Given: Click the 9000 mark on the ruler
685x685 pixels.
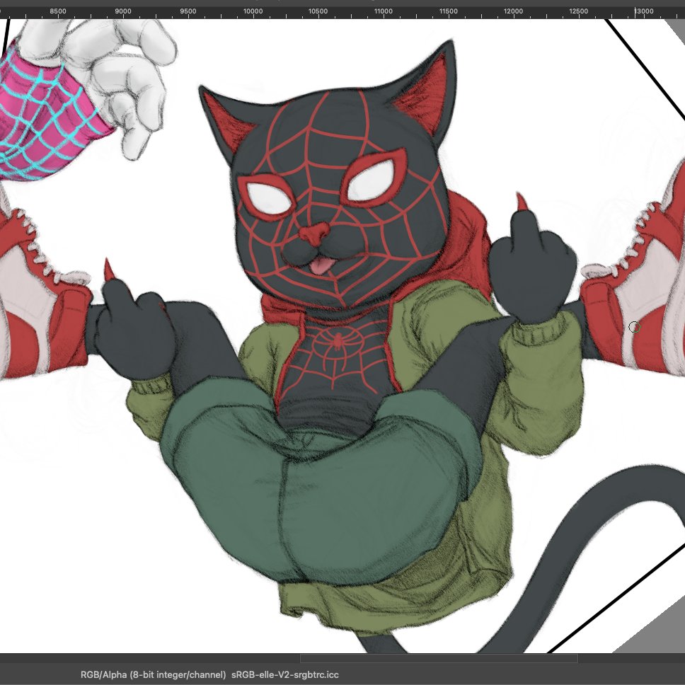Looking at the screenshot, I should 122,11.
